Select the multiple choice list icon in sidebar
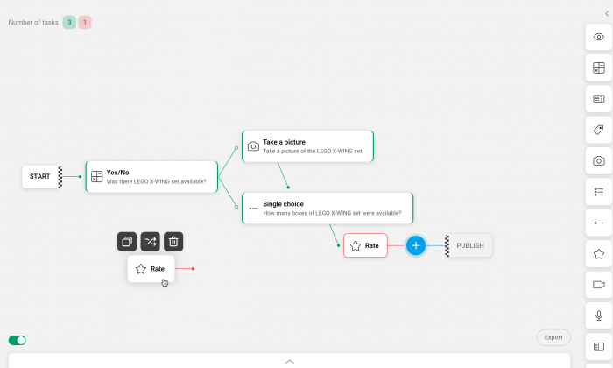 coord(598,192)
